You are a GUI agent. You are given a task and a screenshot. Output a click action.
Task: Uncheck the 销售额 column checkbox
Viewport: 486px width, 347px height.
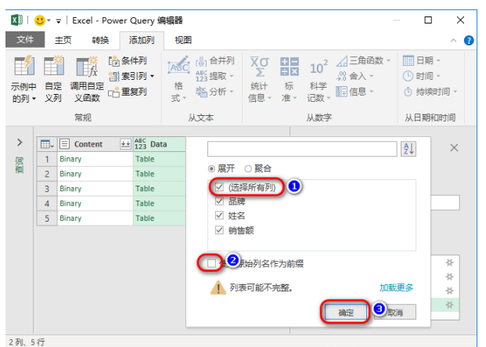(219, 230)
